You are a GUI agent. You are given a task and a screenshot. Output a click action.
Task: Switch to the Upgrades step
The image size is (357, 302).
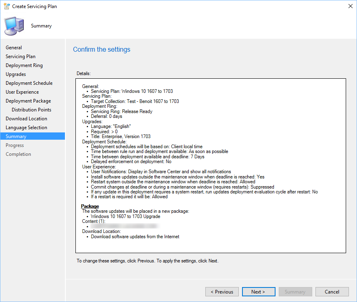click(16, 74)
